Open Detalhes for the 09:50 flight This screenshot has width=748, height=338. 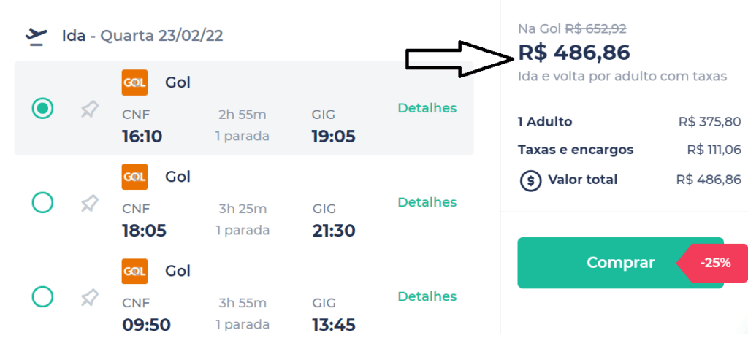427,296
